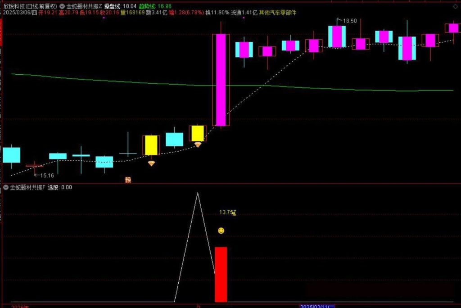Select the first yellow candlestick

151,145
